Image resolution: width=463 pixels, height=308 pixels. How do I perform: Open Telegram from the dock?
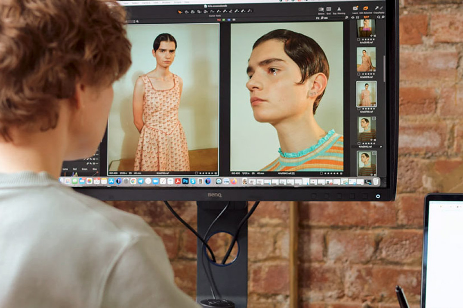[141, 181]
